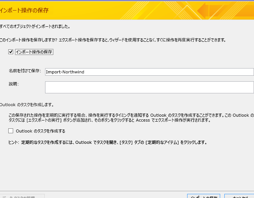Click the Import-Northwind text in name field
Screen dimensions: 254x198
65,72
